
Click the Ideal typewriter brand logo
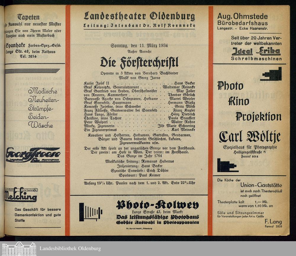pyautogui.click(x=242, y=51)
